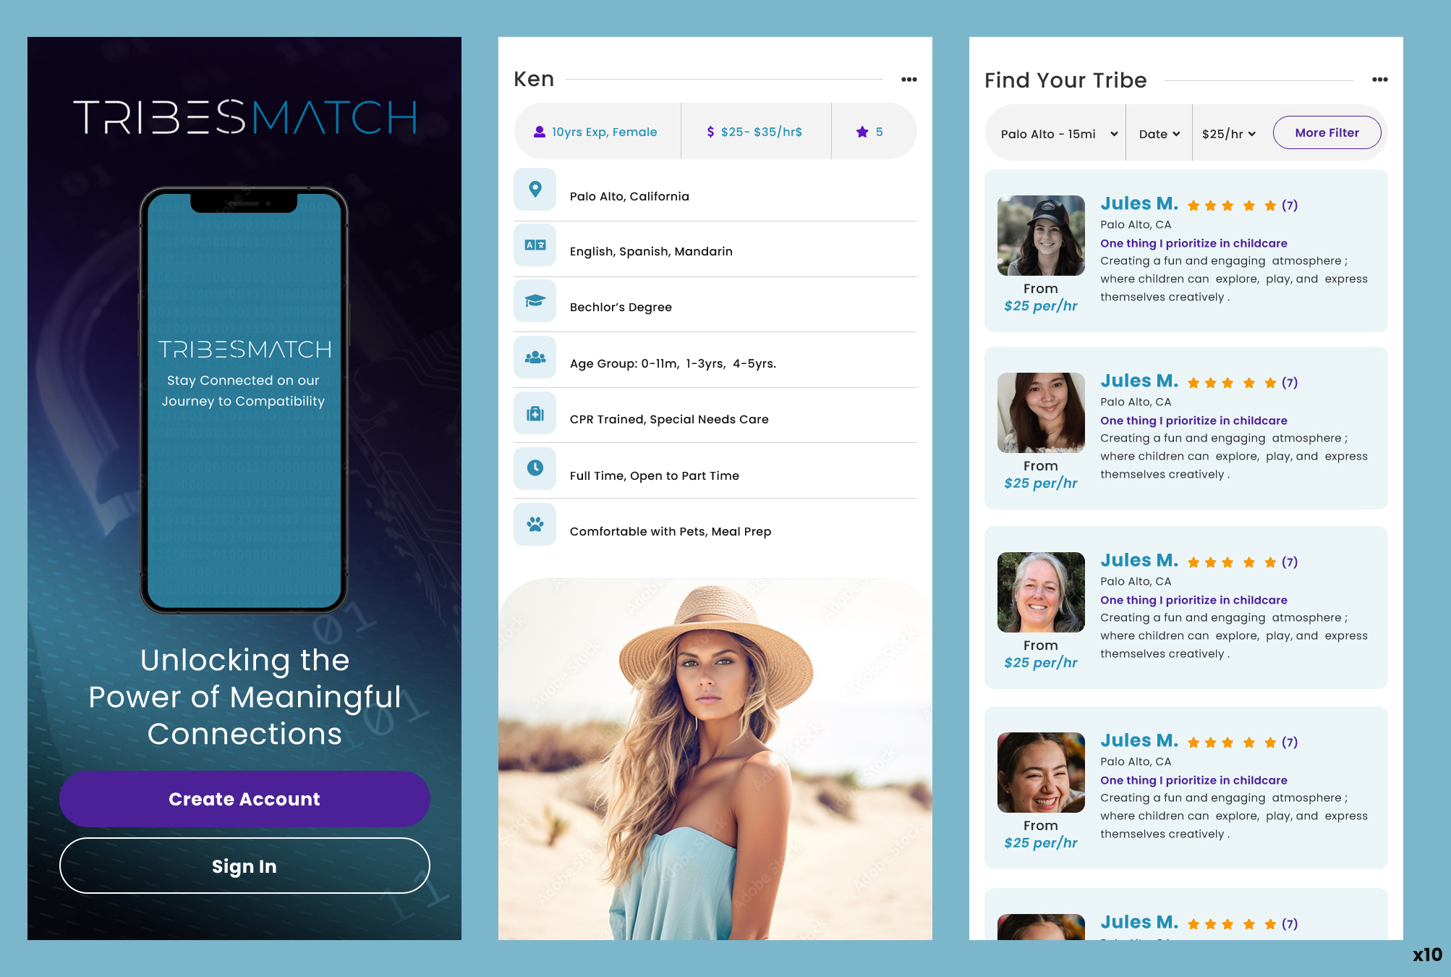The width and height of the screenshot is (1451, 977).
Task: Open the Palo Alto - 15mi location dropdown
Action: (x=1055, y=133)
